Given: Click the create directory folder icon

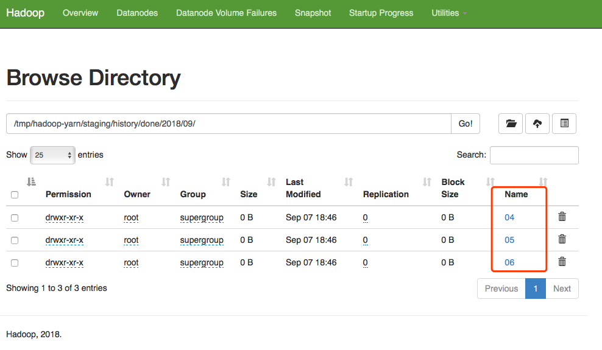Looking at the screenshot, I should pos(511,124).
